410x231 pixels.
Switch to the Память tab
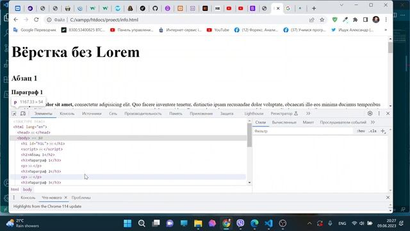(176, 114)
